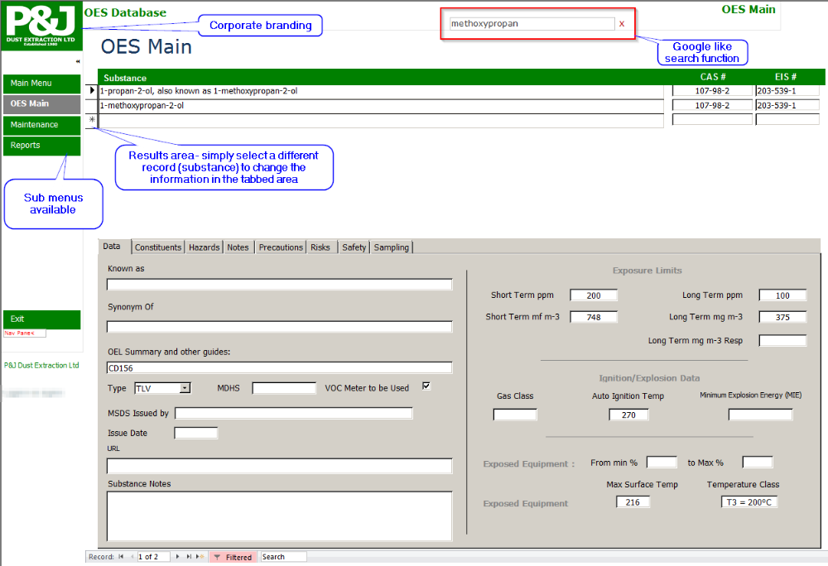The height and width of the screenshot is (566, 828).
Task: Select the current record row selector arrow
Action: click(x=92, y=91)
